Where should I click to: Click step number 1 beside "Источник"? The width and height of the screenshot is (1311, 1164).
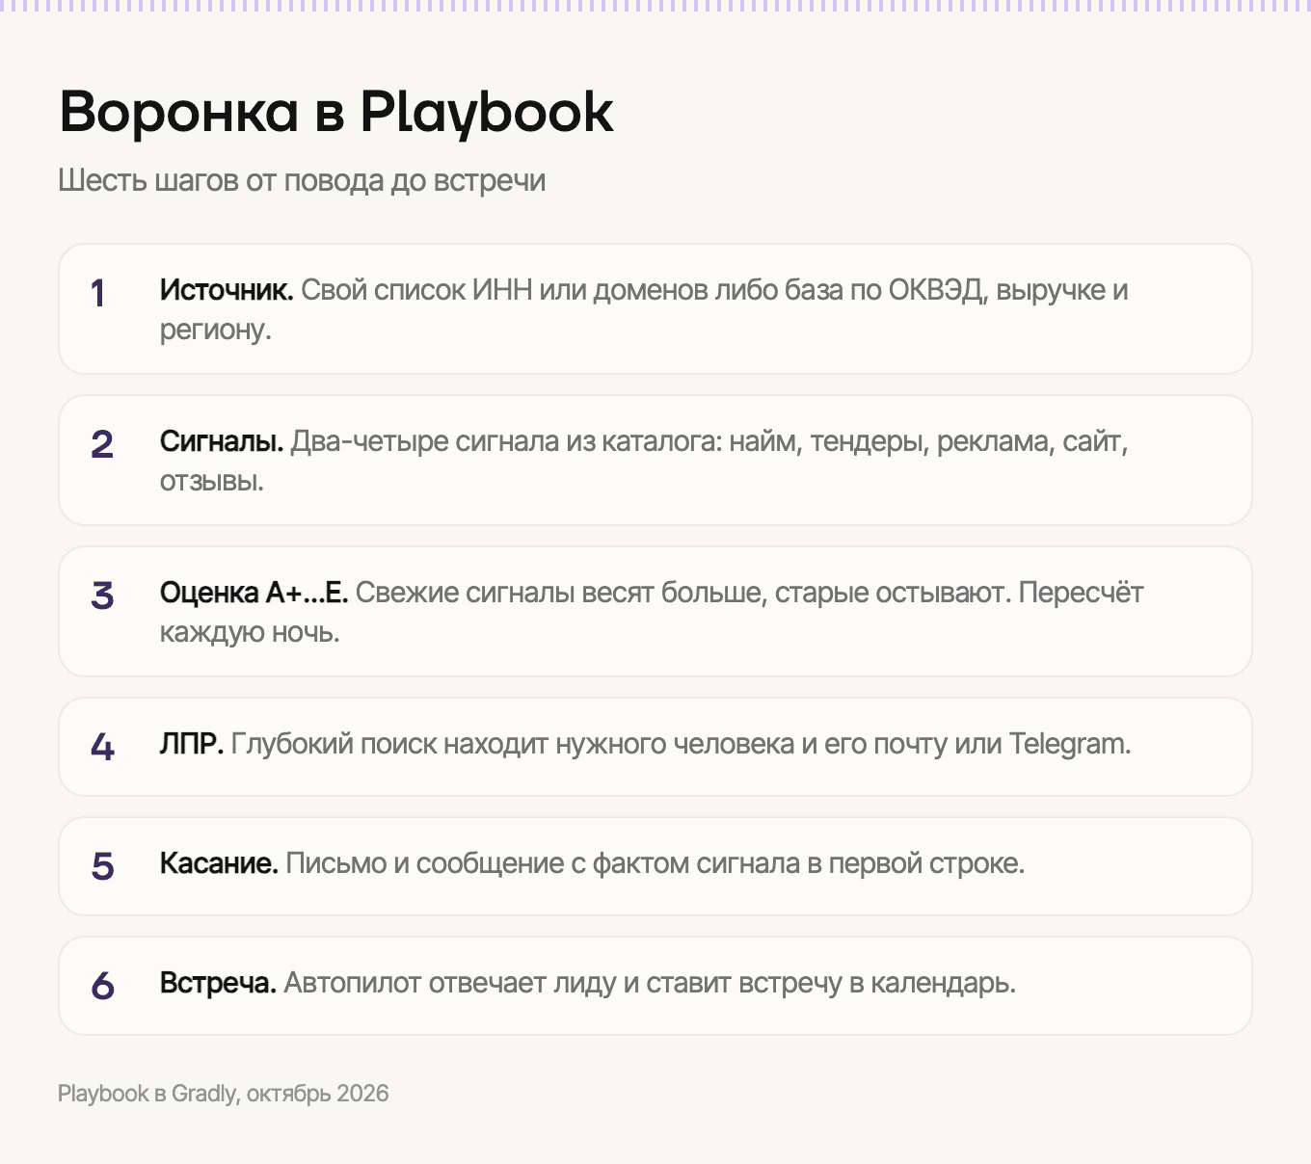pos(98,294)
